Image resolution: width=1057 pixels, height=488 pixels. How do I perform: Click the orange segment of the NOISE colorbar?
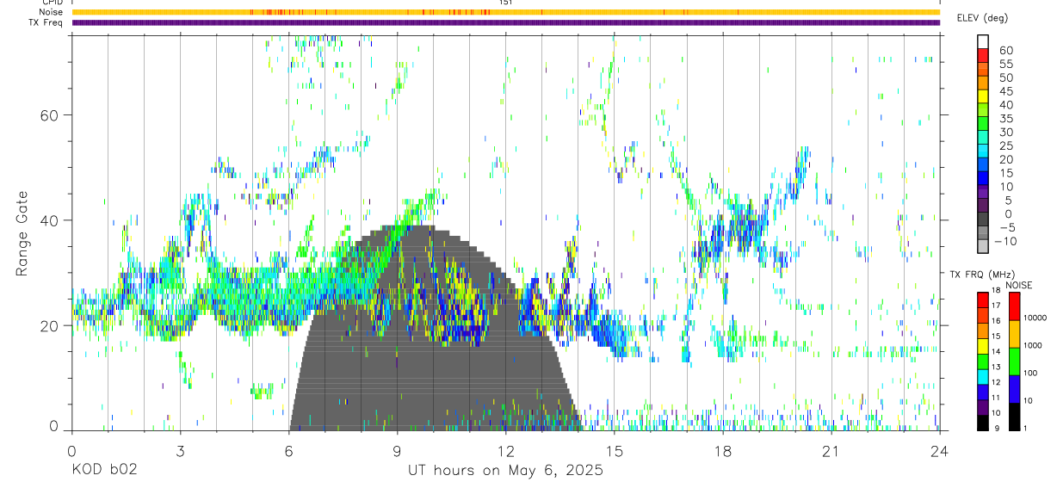pyautogui.click(x=1013, y=333)
